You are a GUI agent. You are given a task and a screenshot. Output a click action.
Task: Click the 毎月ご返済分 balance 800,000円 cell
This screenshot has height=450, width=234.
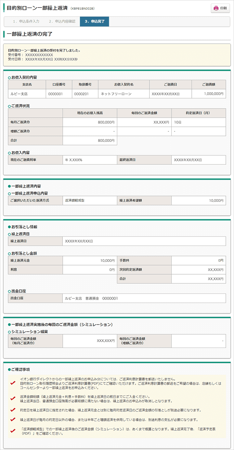pos(90,122)
